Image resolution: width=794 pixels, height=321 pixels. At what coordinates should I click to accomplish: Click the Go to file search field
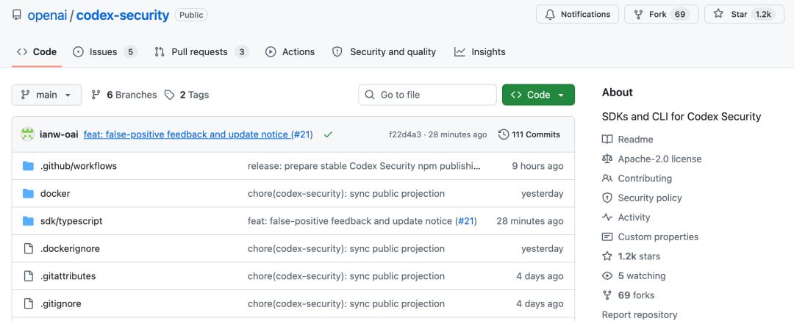pos(427,95)
